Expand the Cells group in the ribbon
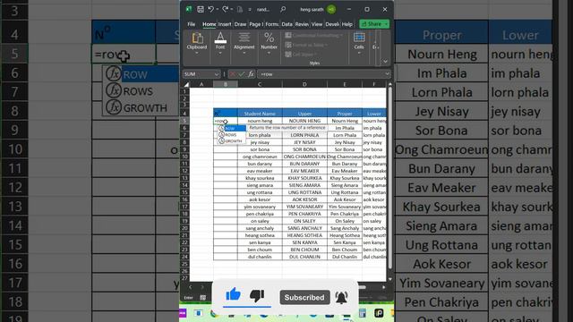 tap(359, 53)
